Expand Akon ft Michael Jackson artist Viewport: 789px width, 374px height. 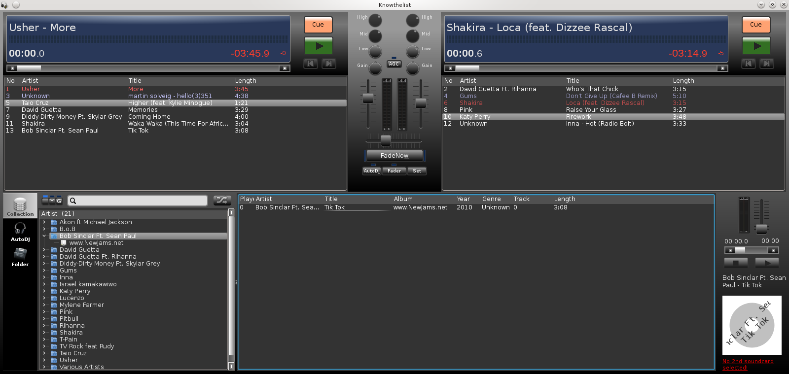(x=44, y=222)
